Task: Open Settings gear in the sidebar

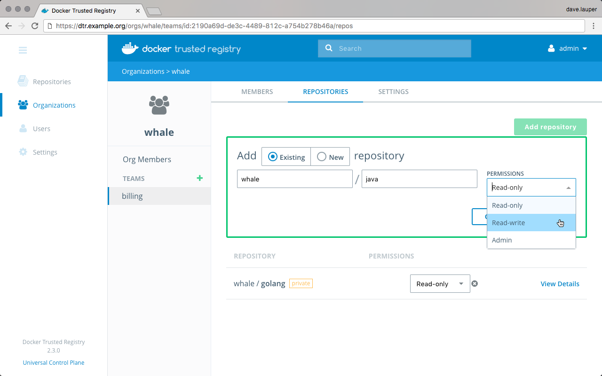Action: pyautogui.click(x=23, y=152)
